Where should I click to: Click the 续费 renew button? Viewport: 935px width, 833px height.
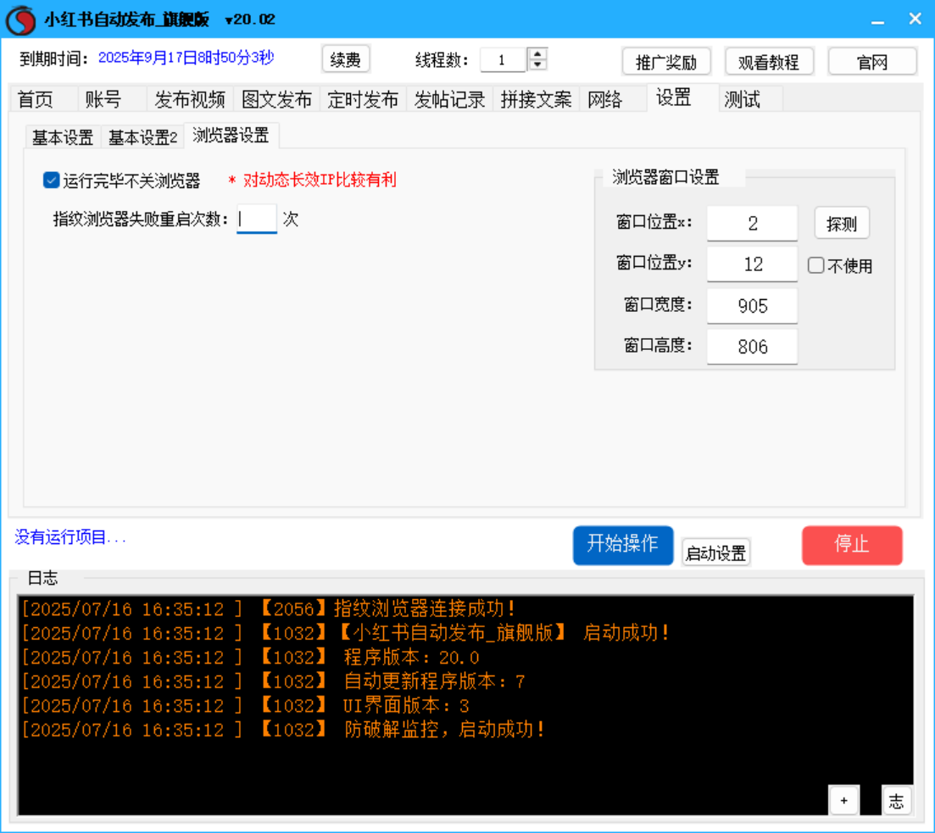click(x=345, y=59)
